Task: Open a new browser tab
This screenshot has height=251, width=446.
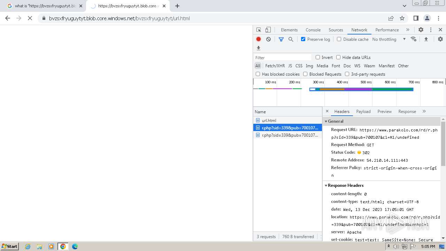Action: (x=177, y=6)
